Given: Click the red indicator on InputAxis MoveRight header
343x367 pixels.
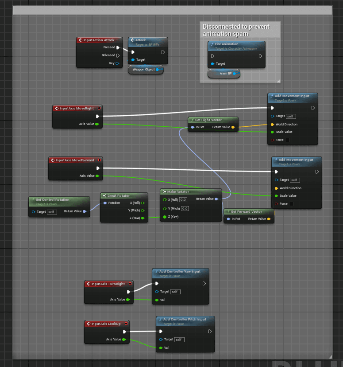Looking at the screenshot, I should click(99, 108).
